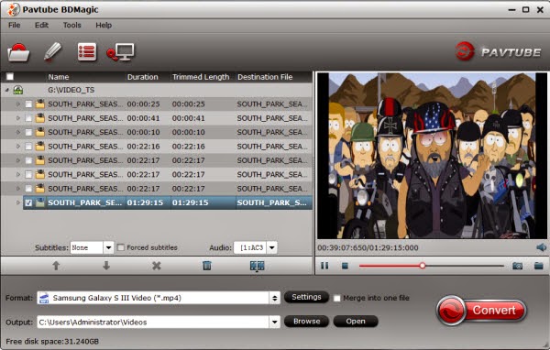Check the title with duration 00:00:41

point(28,118)
